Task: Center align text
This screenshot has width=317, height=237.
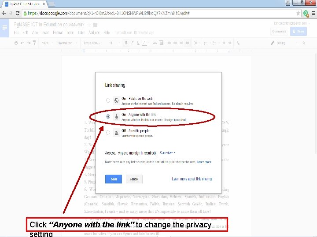Action: click(175, 43)
